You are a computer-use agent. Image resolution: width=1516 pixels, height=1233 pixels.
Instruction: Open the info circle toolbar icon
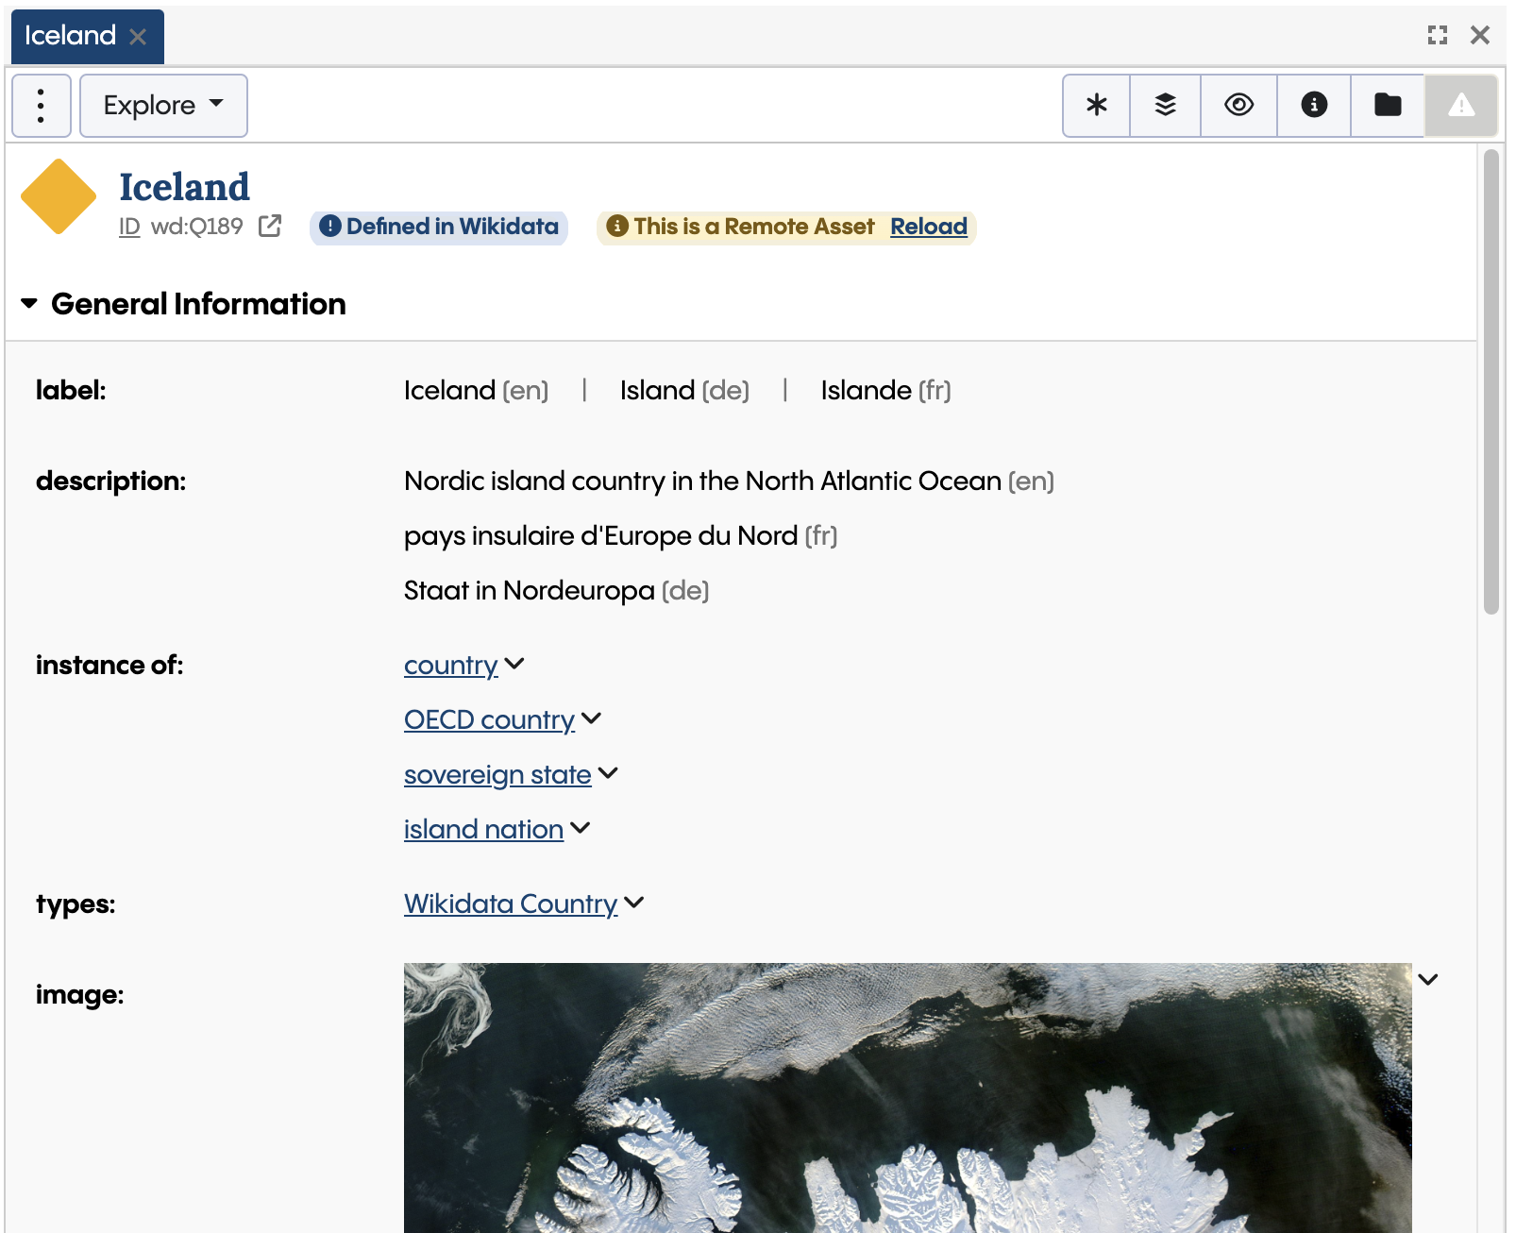pos(1312,105)
